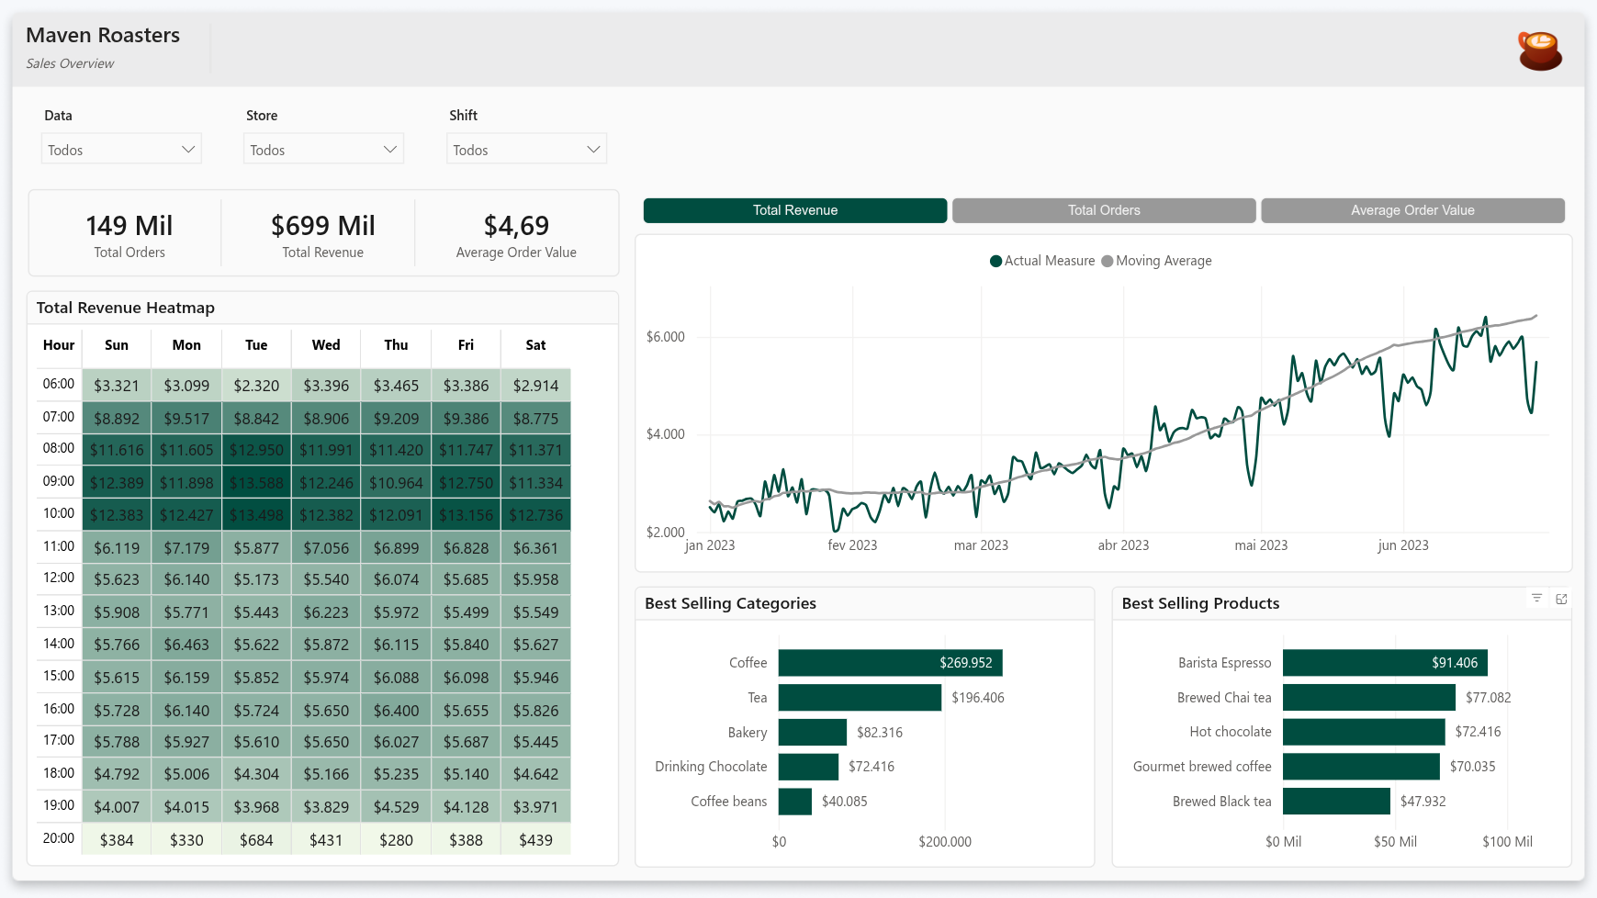Switch to the Average Order Value tab

1412,210
